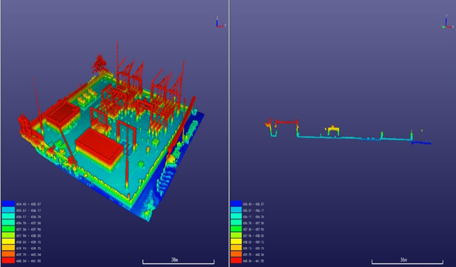Select the red horizontal beam in profile view
Screen dimensions: 456x267
click(x=287, y=122)
